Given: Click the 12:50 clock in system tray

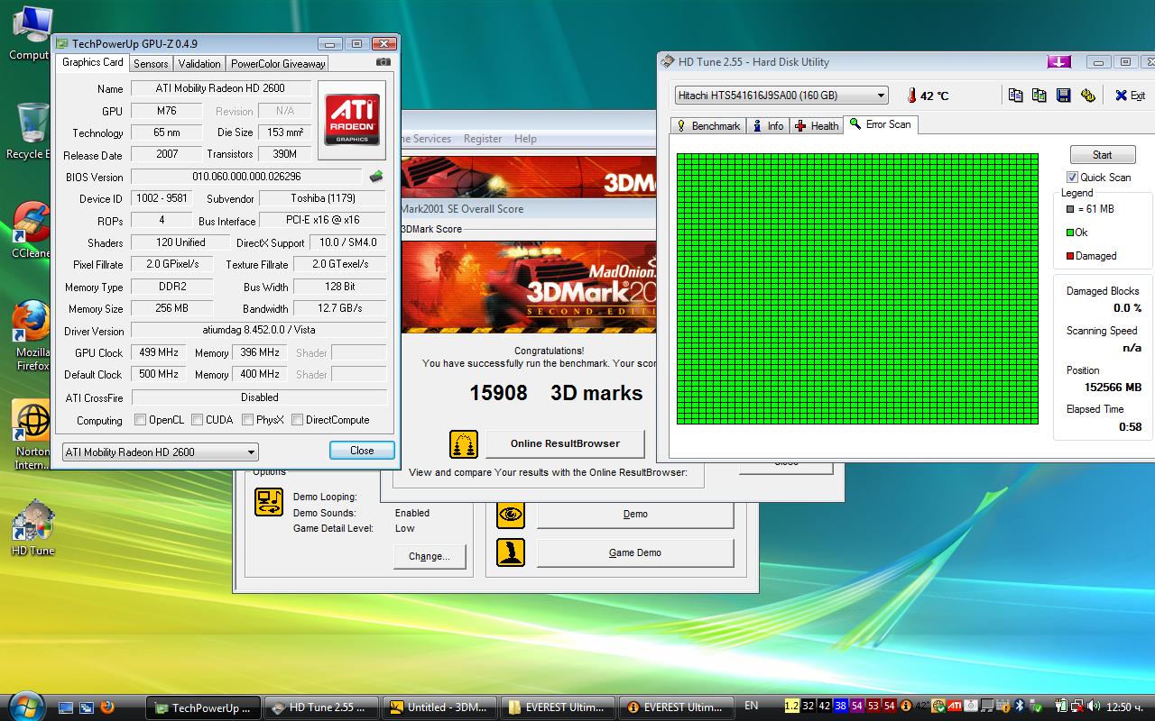Looking at the screenshot, I should pos(1126,707).
